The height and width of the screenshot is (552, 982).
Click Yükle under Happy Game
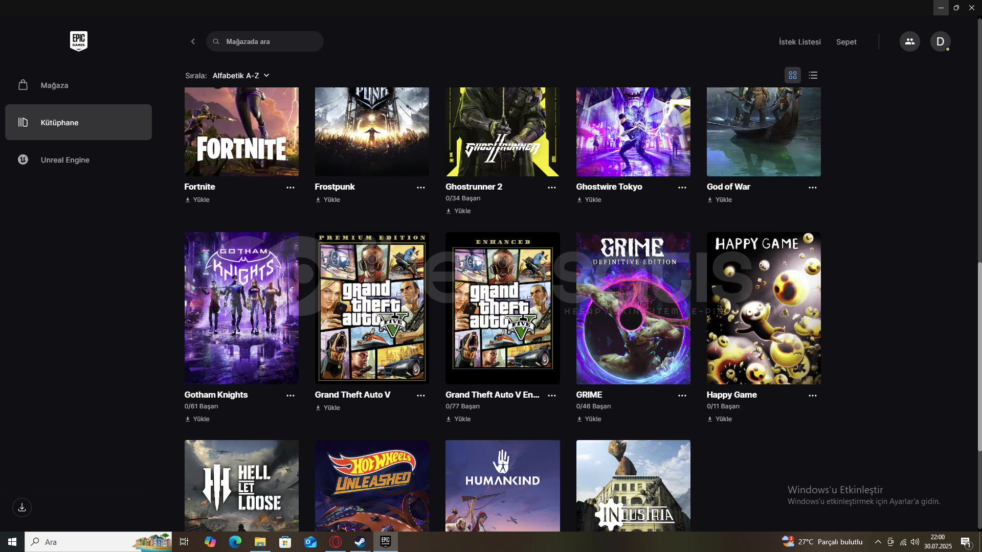(720, 419)
